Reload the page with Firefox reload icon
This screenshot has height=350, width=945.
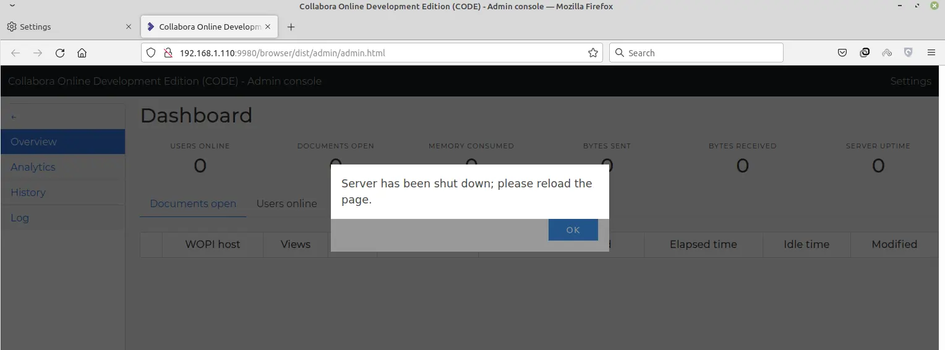point(60,53)
